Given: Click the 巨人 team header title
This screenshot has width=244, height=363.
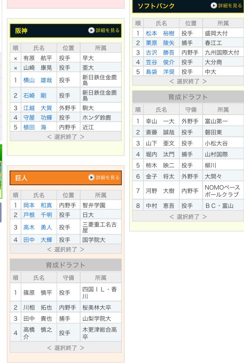Looking at the screenshot, I should click(x=21, y=178).
